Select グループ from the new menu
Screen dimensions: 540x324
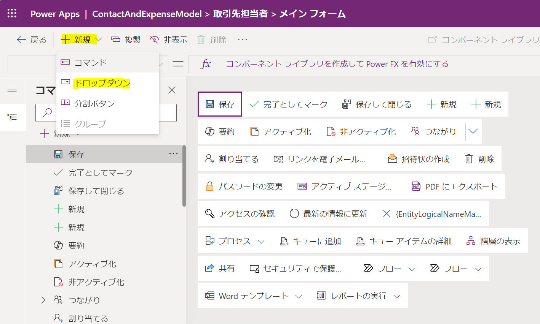[x=108, y=124]
